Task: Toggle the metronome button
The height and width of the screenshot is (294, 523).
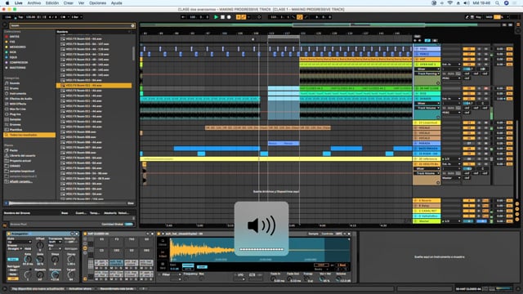Action: point(65,17)
